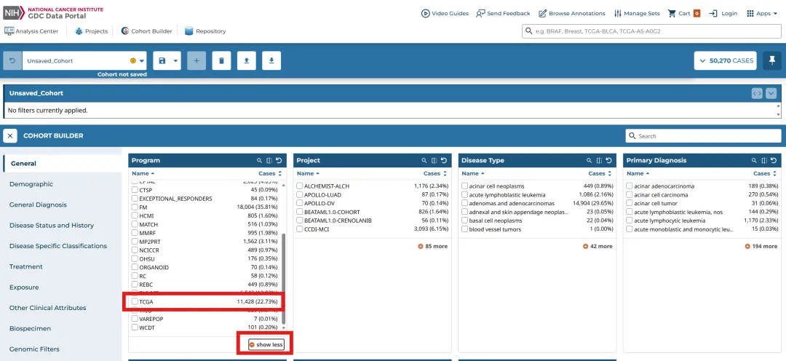This screenshot has width=786, height=361.
Task: Expand 85 more projects
Action: pyautogui.click(x=432, y=246)
